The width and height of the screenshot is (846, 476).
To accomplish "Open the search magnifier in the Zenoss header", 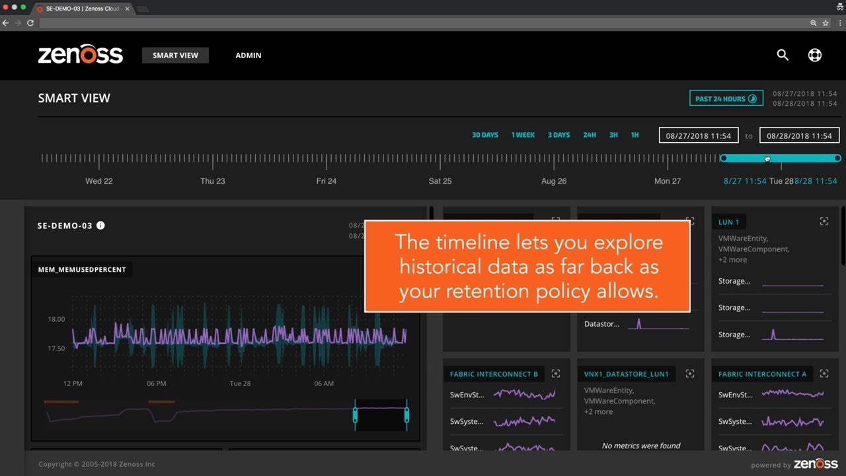I will [x=783, y=55].
